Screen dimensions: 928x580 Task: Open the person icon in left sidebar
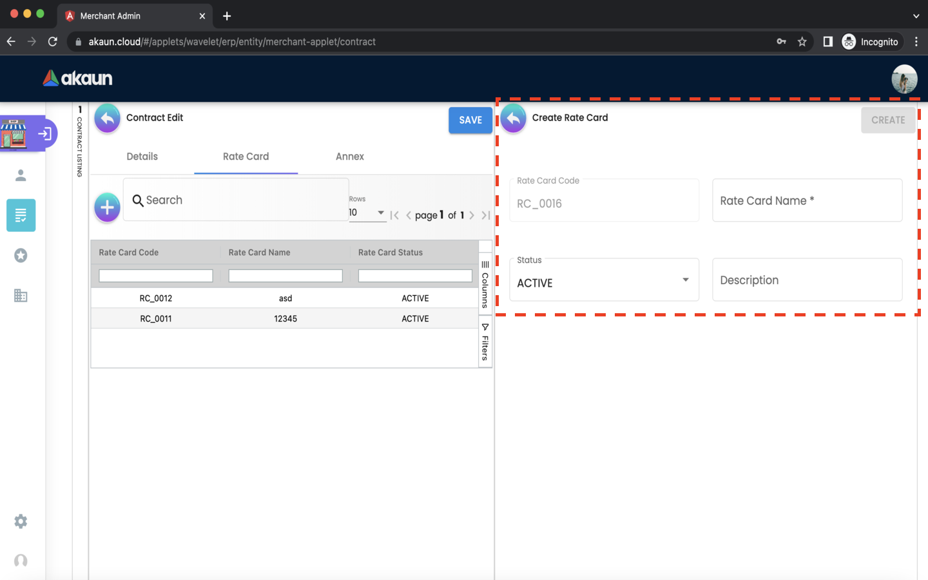[21, 175]
